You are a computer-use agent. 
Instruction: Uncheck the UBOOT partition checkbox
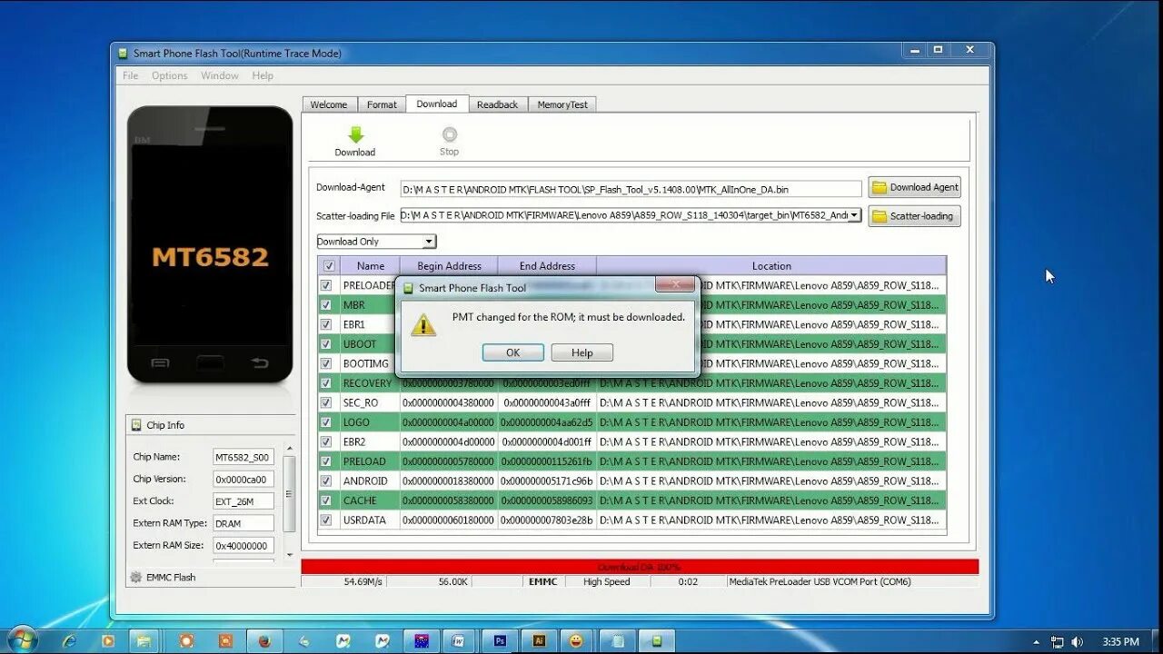pyautogui.click(x=326, y=344)
